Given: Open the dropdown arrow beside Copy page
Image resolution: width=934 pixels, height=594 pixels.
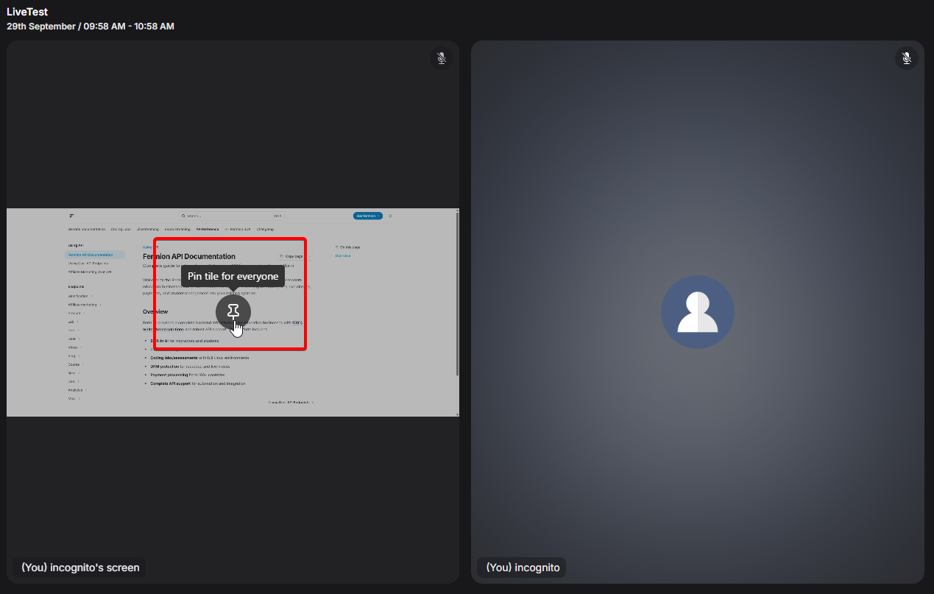Looking at the screenshot, I should coord(309,256).
